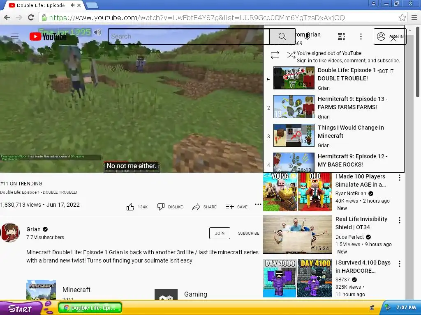Open Things I Would Change in Minecraft
This screenshot has width=421, height=315.
(351, 132)
